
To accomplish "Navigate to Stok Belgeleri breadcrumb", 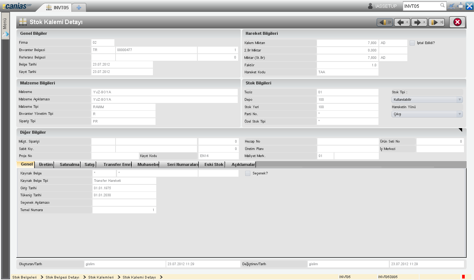I will pos(24,277).
